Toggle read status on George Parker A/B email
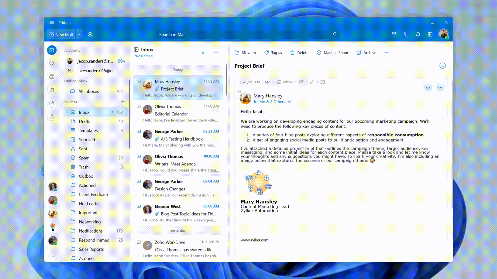The height and width of the screenshot is (279, 497). click(x=139, y=131)
